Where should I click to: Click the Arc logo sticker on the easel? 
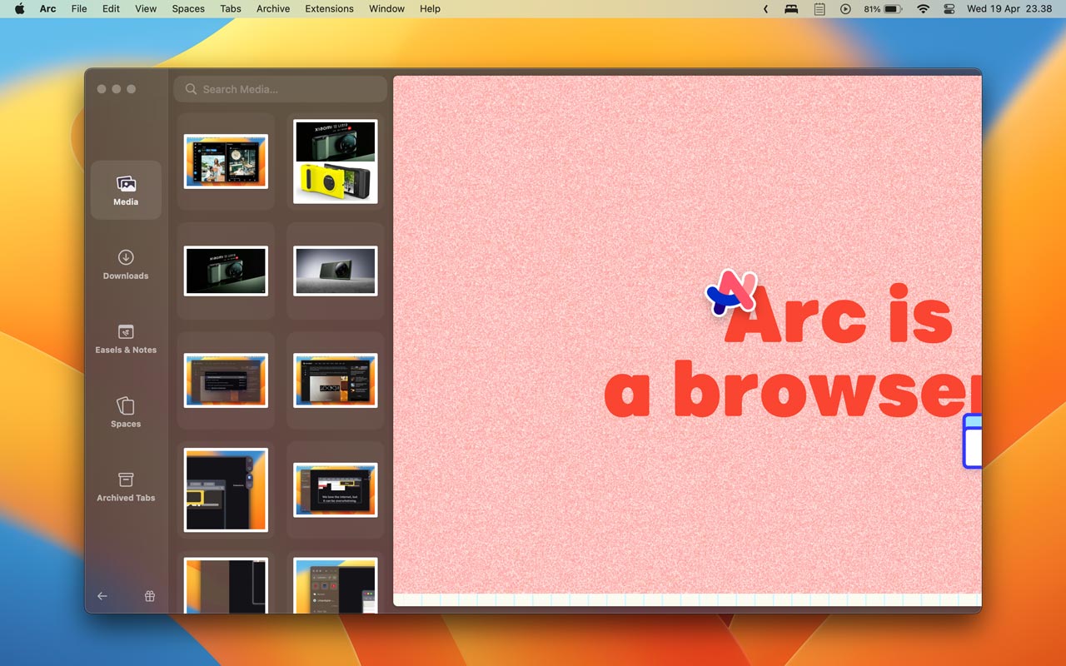coord(730,291)
